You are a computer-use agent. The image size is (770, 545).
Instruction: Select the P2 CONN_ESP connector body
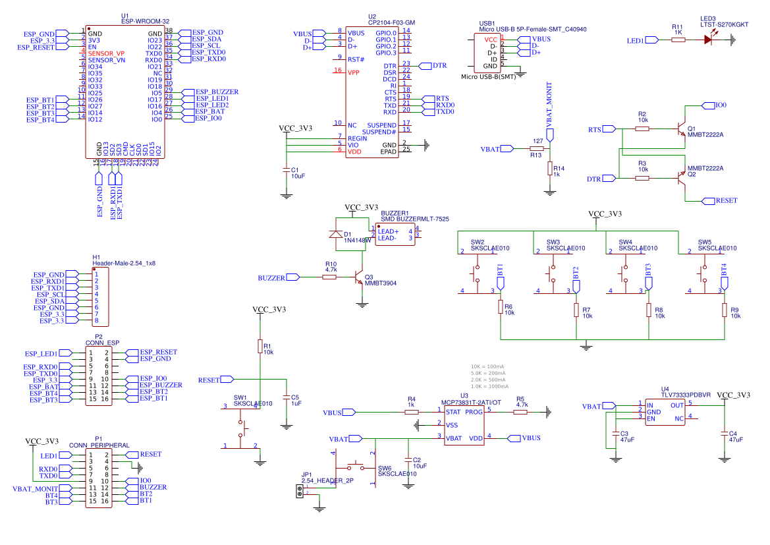pyautogui.click(x=99, y=376)
